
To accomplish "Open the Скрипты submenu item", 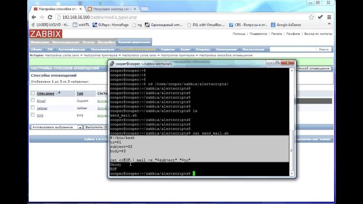I will (x=167, y=49).
